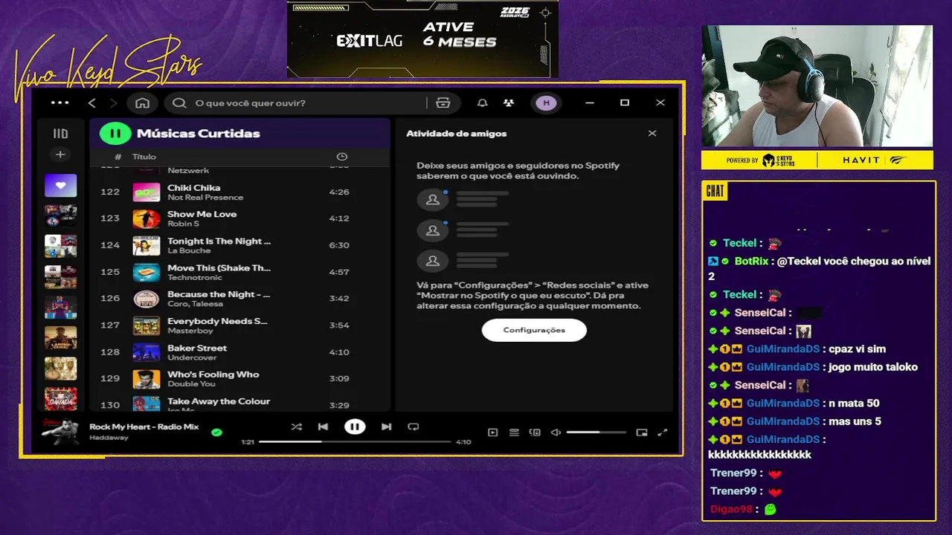Toggle liked checkmark for Rock My Heart

point(216,432)
